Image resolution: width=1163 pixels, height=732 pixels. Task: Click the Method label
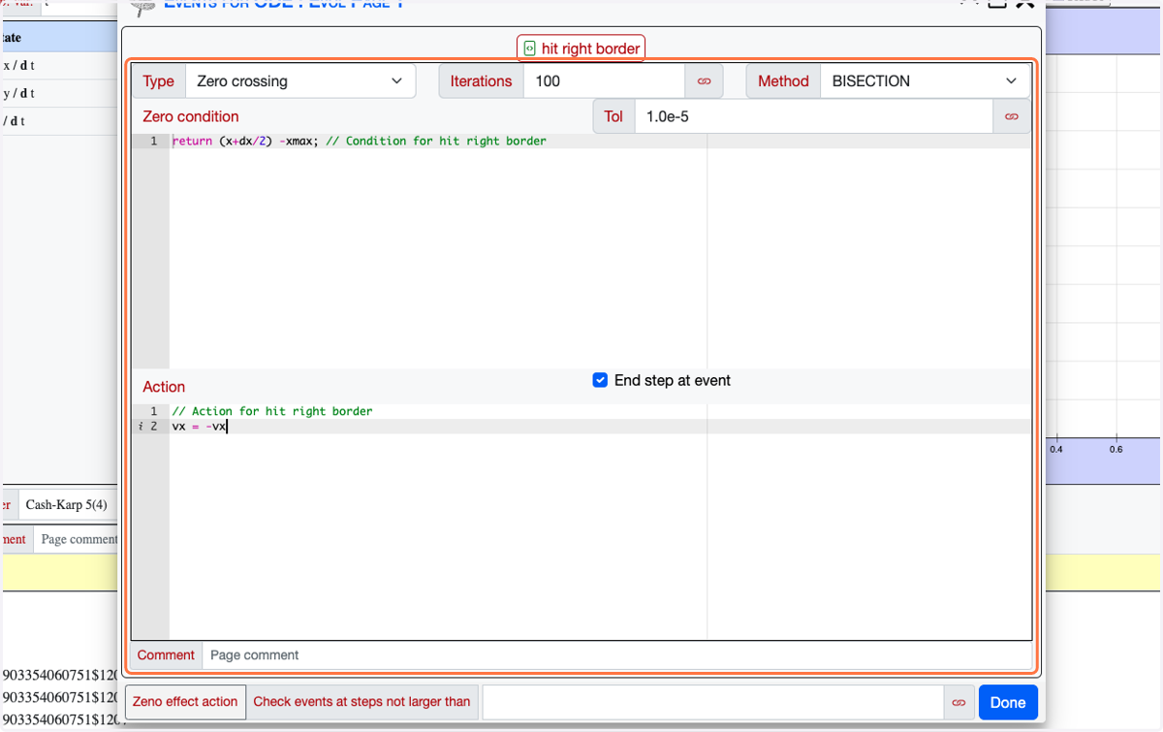(x=783, y=81)
